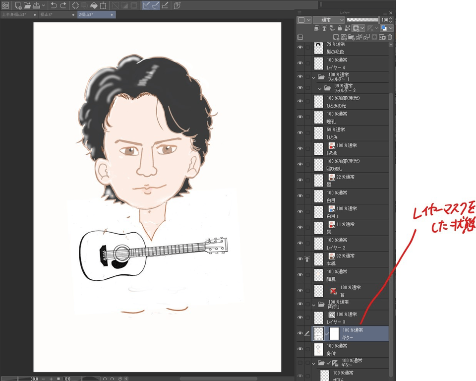Select the レイヤー 2 layer
476x381 pixels.
point(350,244)
